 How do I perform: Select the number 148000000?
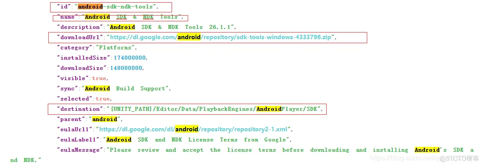pos(126,68)
